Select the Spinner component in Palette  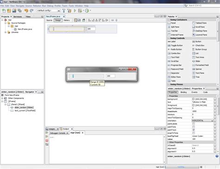197,69
